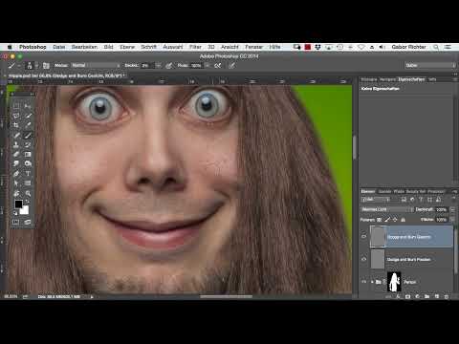Open the Brush panel from options bar
The width and height of the screenshot is (459, 344).
tap(46, 66)
